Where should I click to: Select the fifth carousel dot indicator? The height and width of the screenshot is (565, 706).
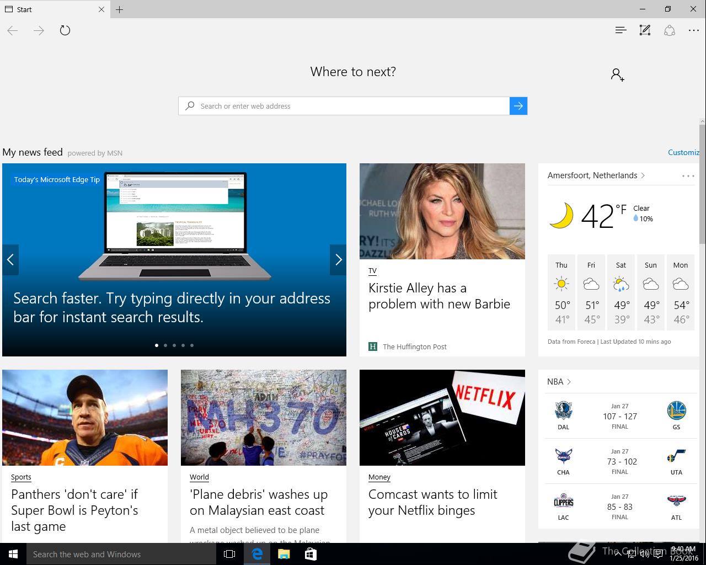tap(192, 345)
